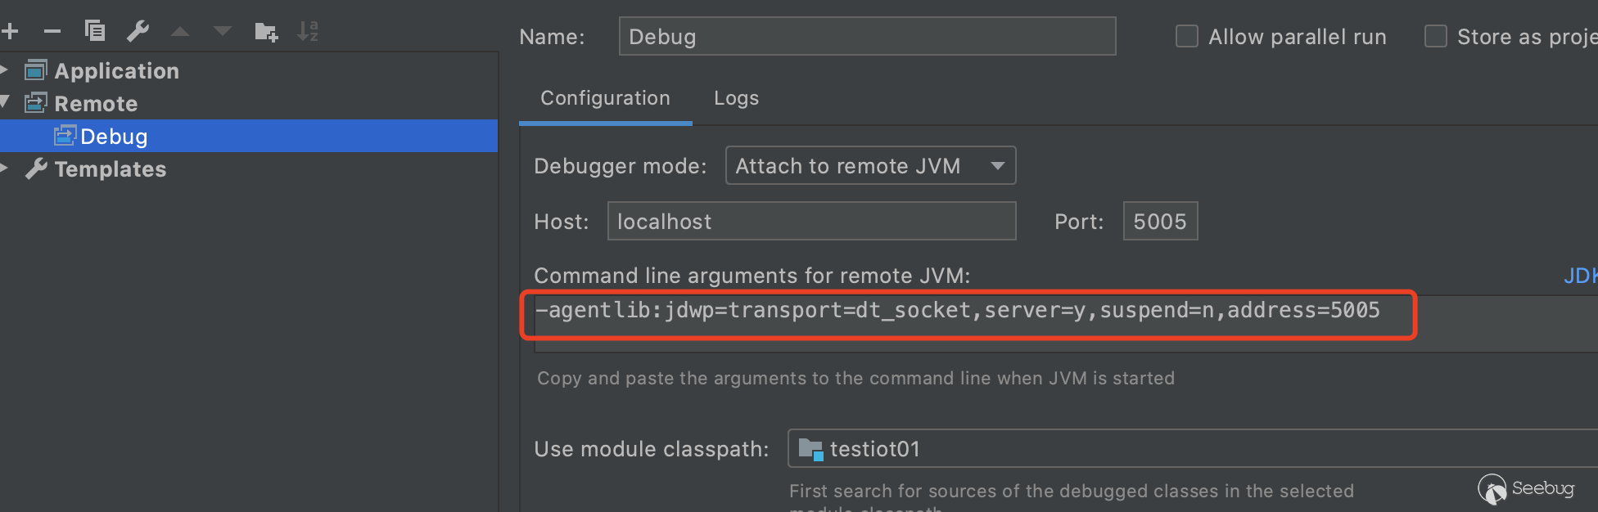Viewport: 1598px width, 512px height.
Task: Expand the Templates tree node
Action: click(x=4, y=168)
